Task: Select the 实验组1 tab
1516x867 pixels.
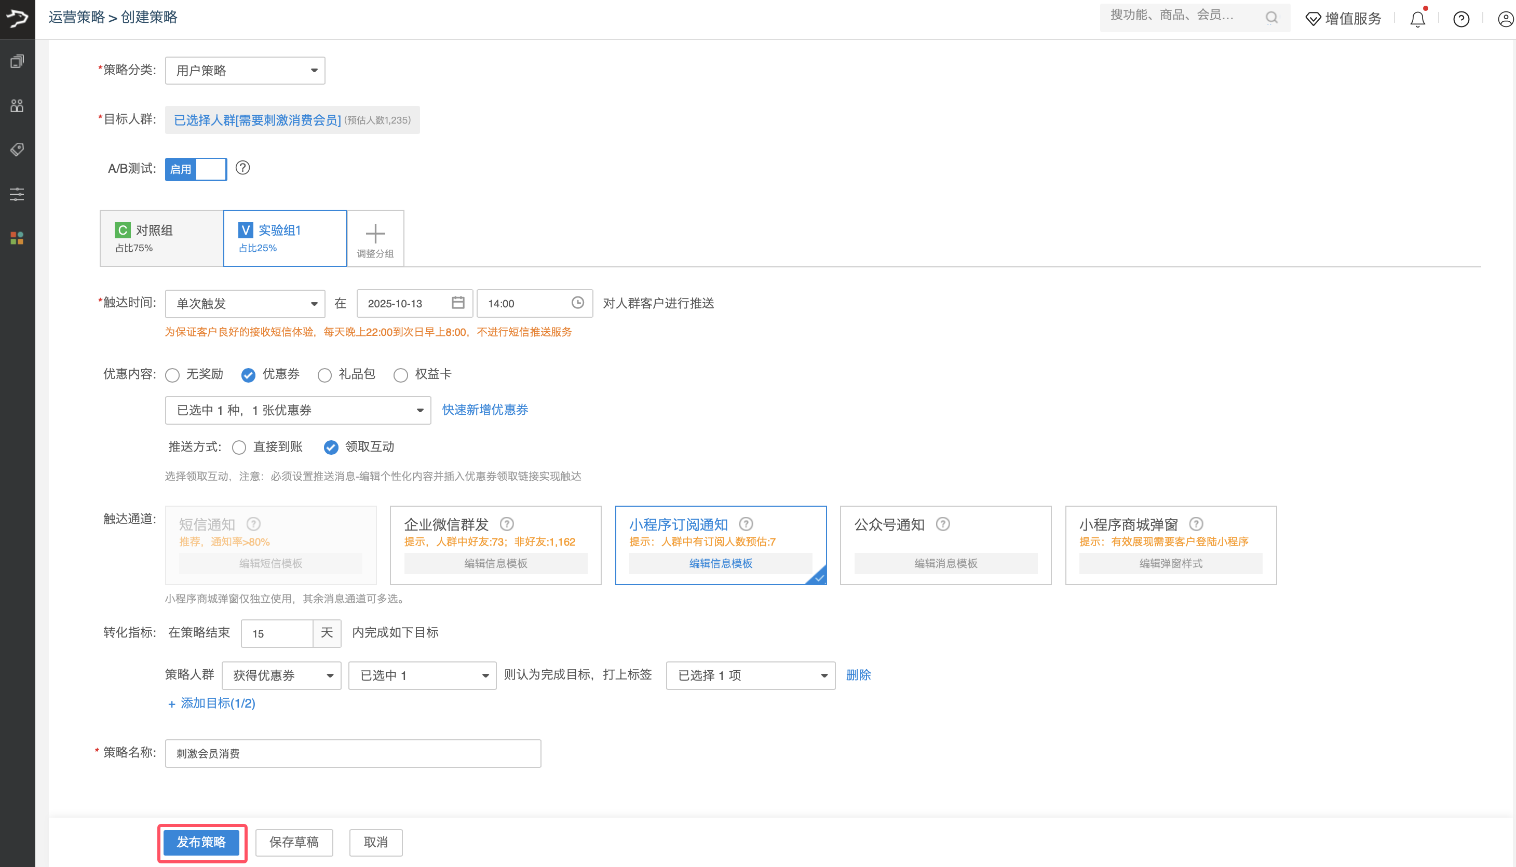Action: point(285,238)
